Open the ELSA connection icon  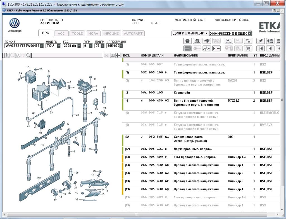pos(229,41)
